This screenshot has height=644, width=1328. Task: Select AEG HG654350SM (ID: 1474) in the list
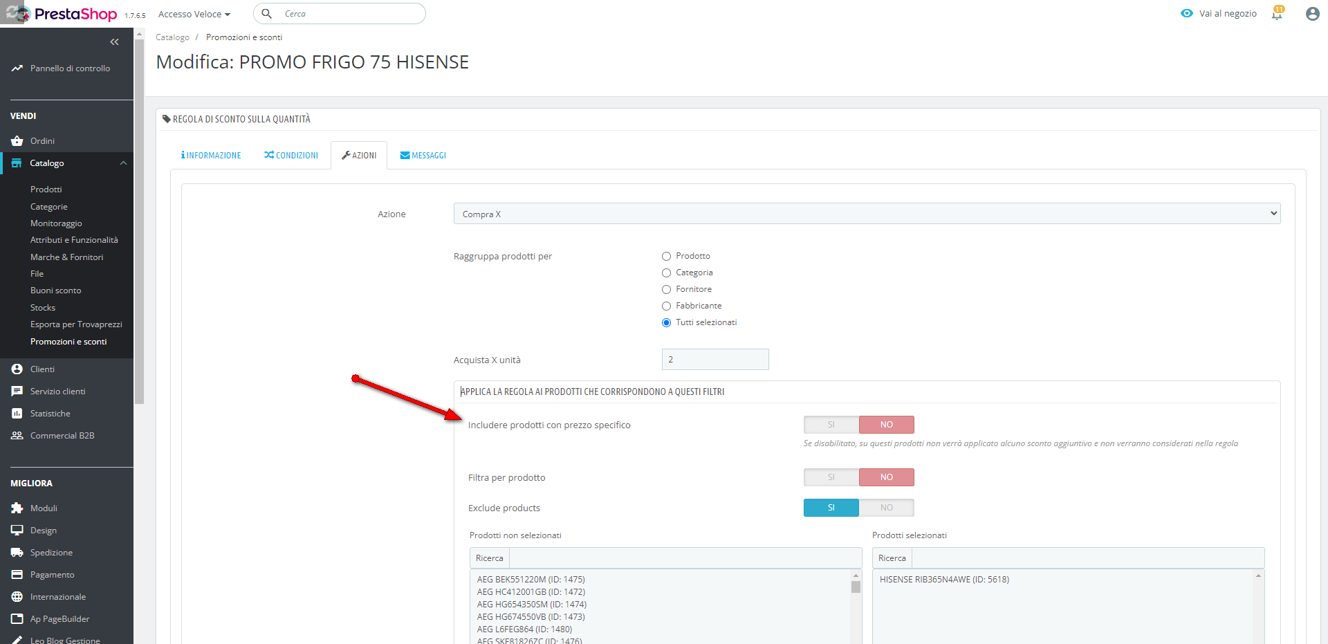[x=532, y=605]
